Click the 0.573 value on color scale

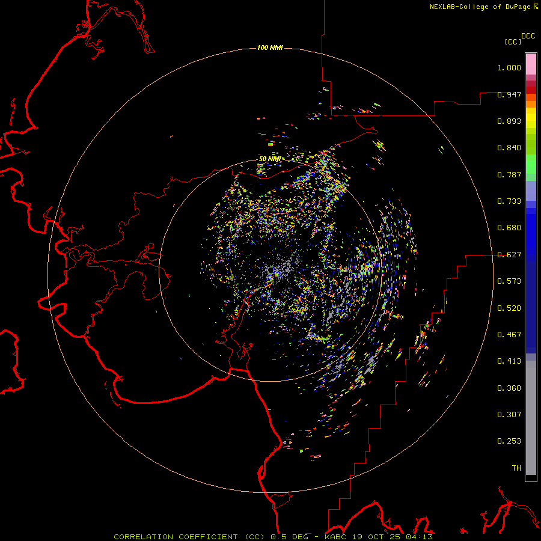[509, 281]
